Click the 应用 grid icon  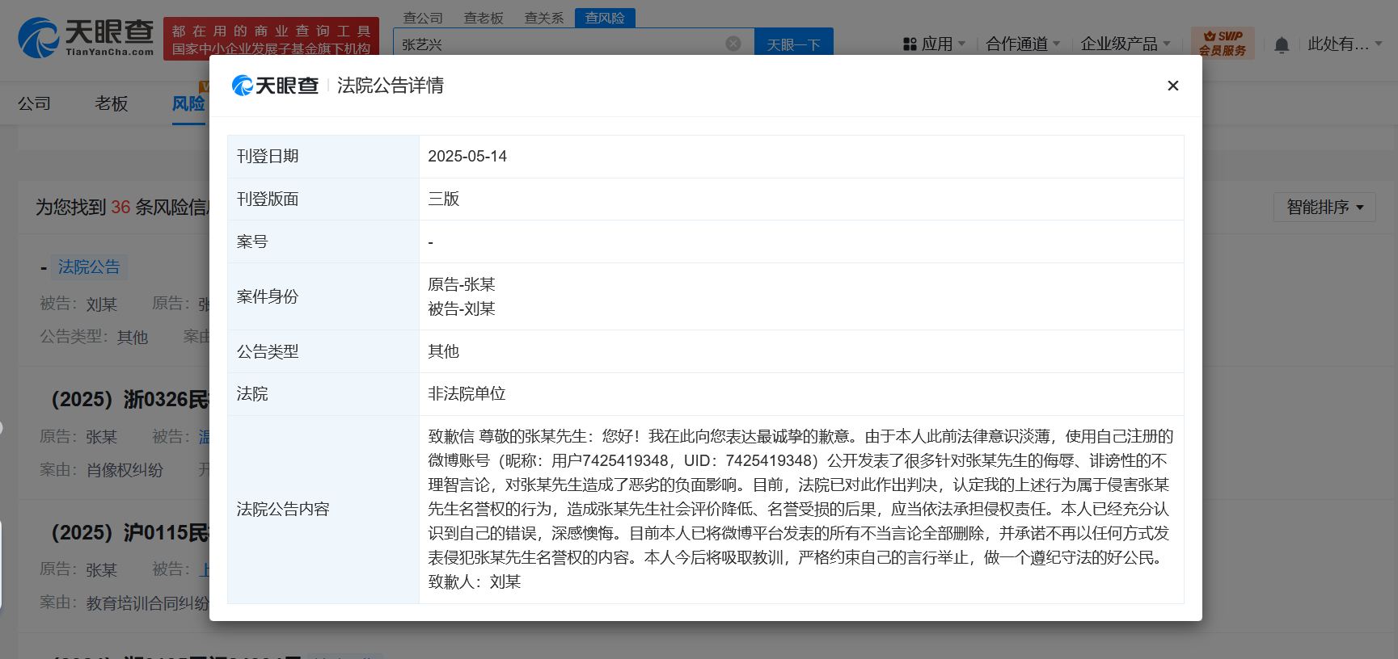[x=910, y=44]
